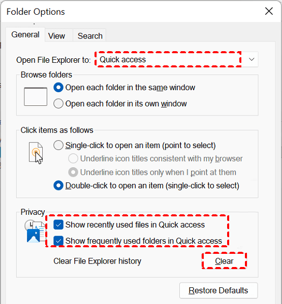Viewport: 282px width, 304px height.
Task: Open the Quick access combo box
Action: pos(177,59)
